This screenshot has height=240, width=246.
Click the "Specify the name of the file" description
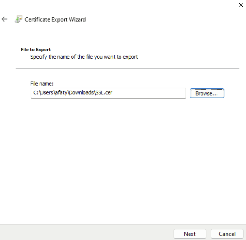click(x=84, y=57)
